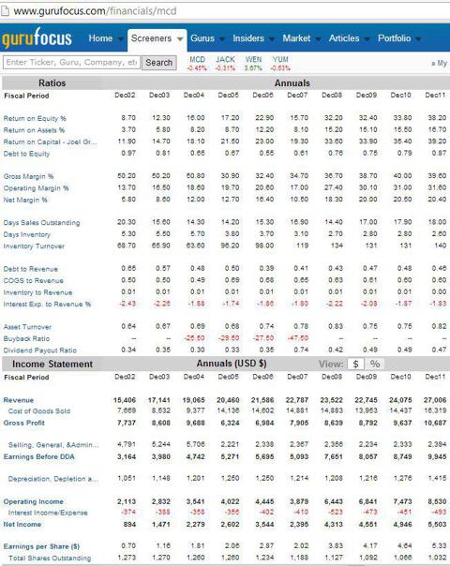
Task: Open the Market menu
Action: 296,38
